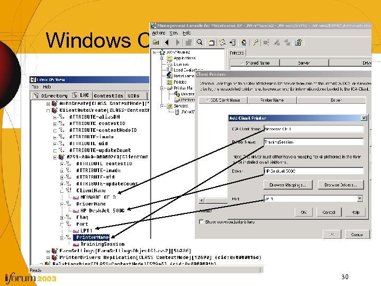
Task: Click the new window icon in console toolbar
Action: point(211,43)
